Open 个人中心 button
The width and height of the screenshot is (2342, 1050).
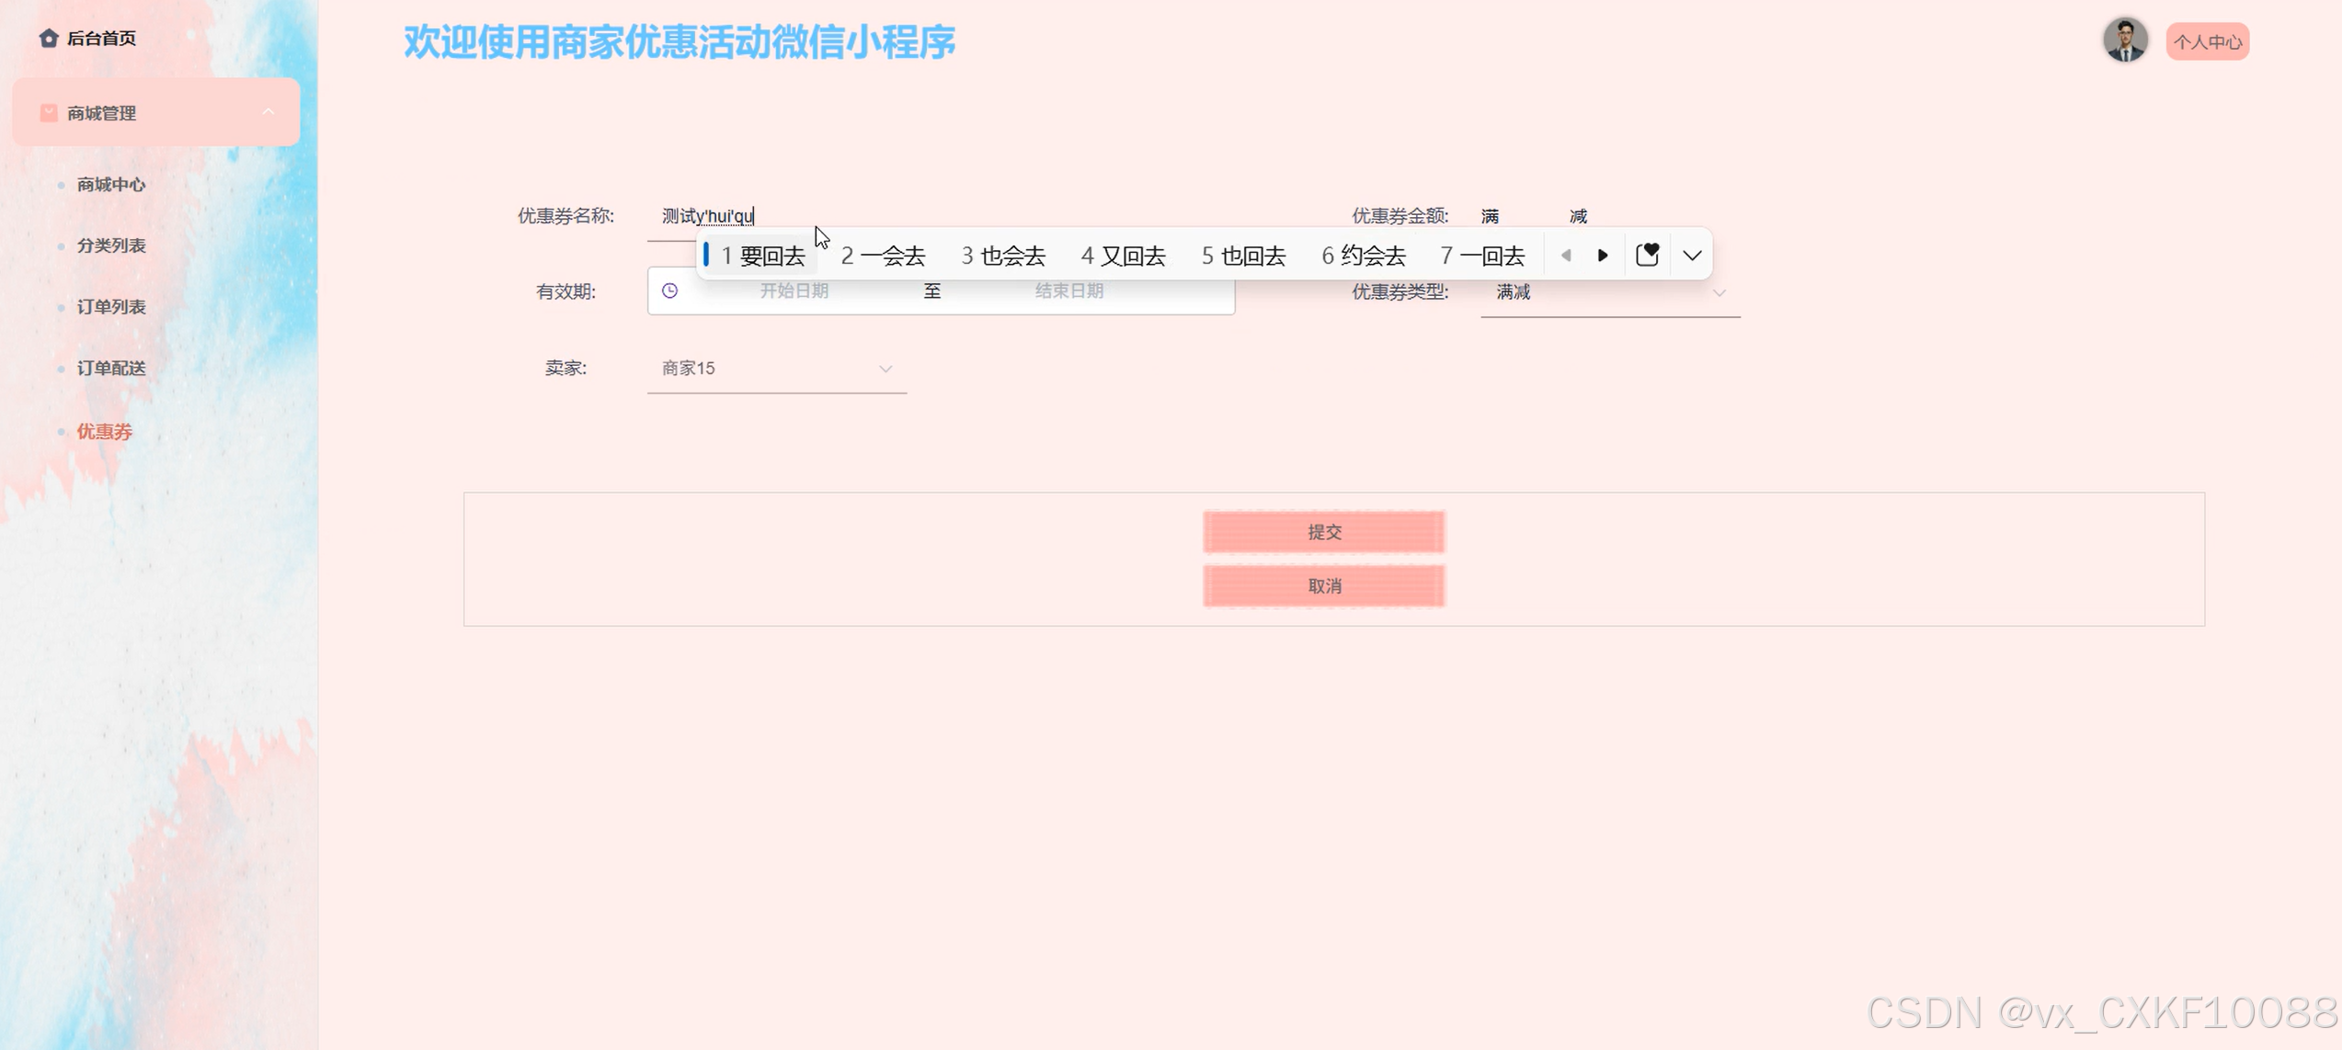[x=2207, y=42]
